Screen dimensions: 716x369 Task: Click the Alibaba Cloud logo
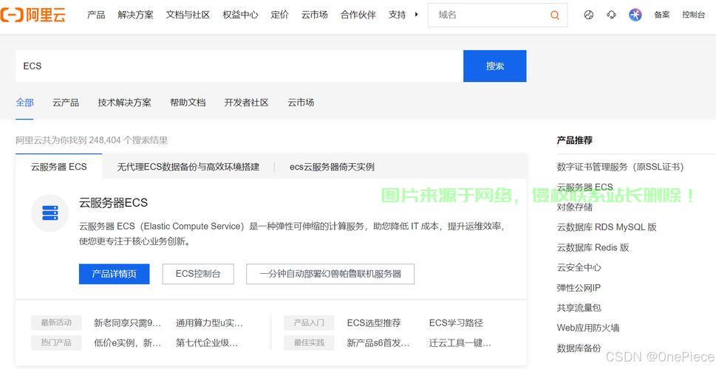pos(33,15)
